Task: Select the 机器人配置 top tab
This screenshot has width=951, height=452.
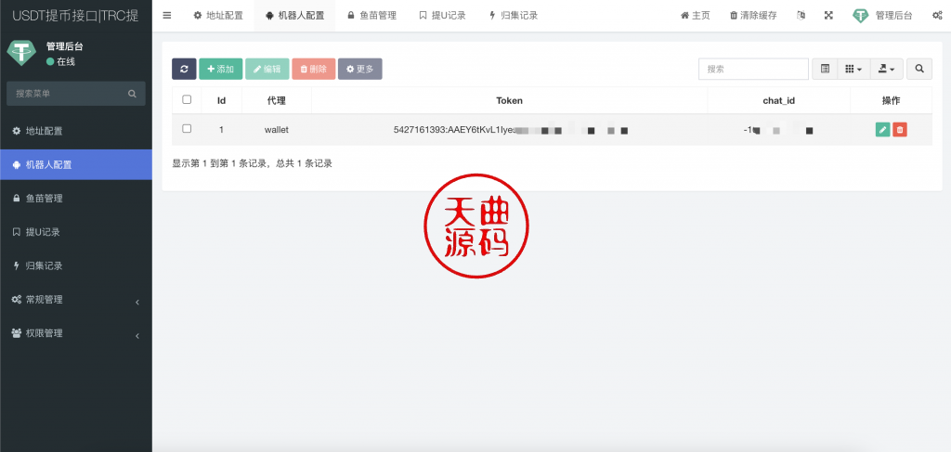Action: tap(294, 16)
